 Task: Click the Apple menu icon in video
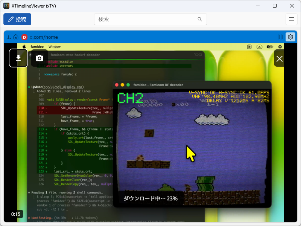click(x=24, y=47)
